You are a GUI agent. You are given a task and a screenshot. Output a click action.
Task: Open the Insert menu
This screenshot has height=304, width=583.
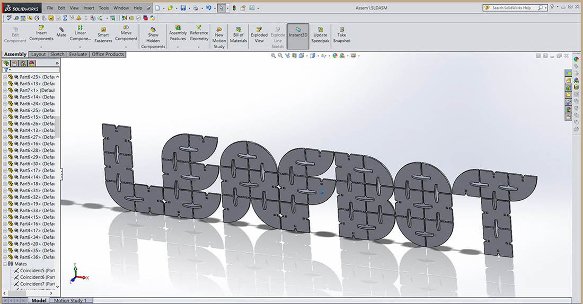[x=89, y=8]
